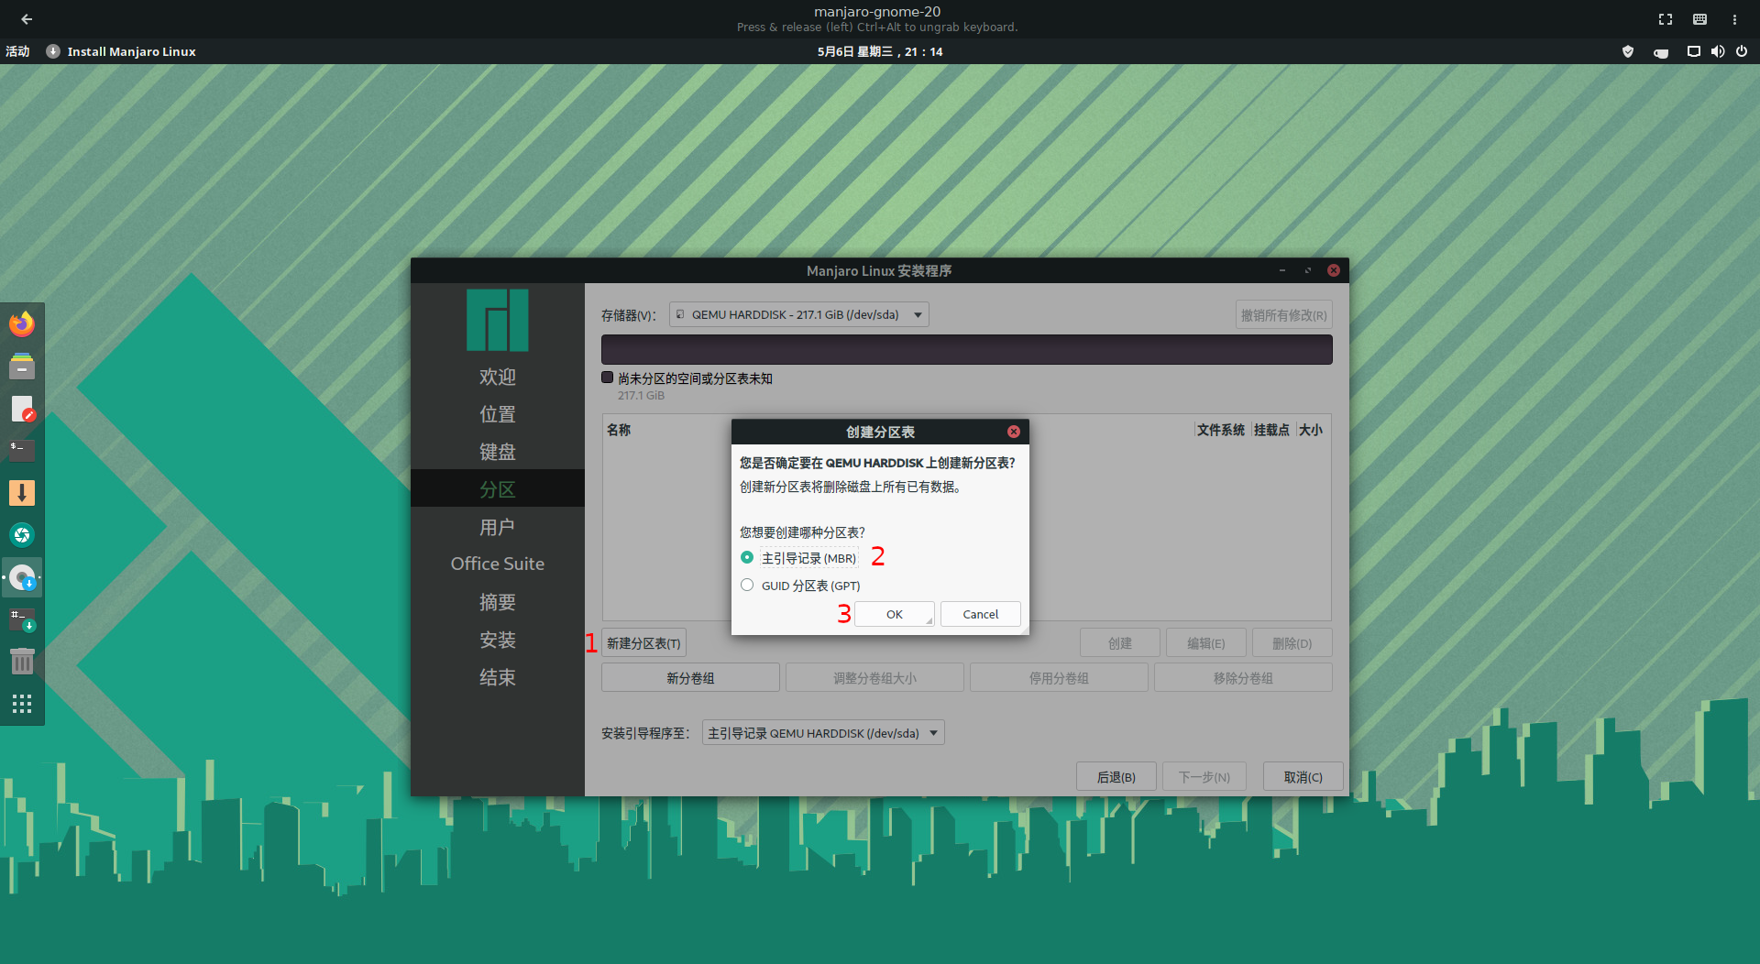The image size is (1760, 964).
Task: Open the power menu icon
Action: (1742, 51)
